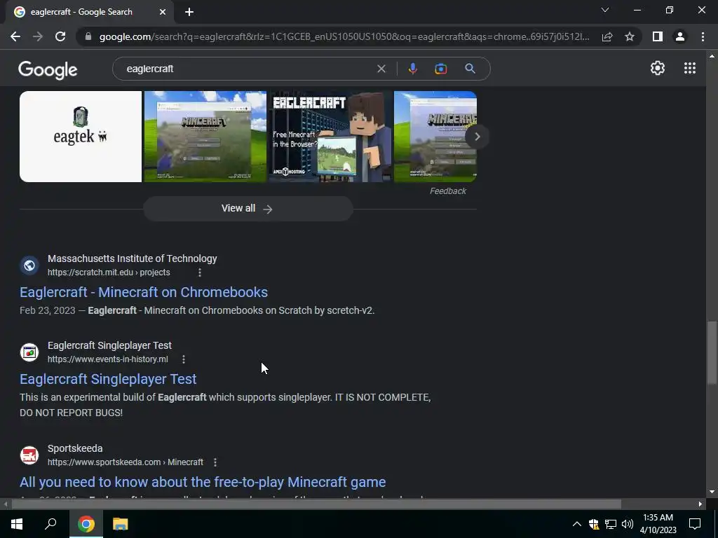Click the eaglercraft search input field
Viewport: 718px width, 538px height.
[248, 69]
